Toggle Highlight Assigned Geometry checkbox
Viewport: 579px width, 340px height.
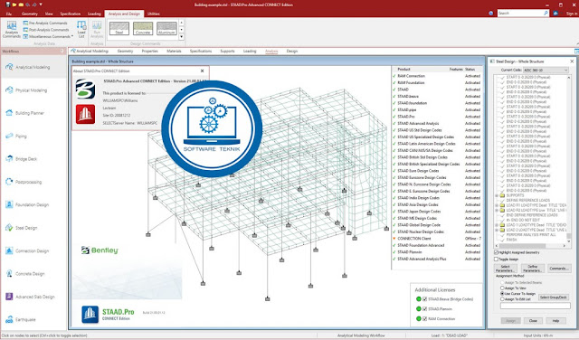coord(497,252)
